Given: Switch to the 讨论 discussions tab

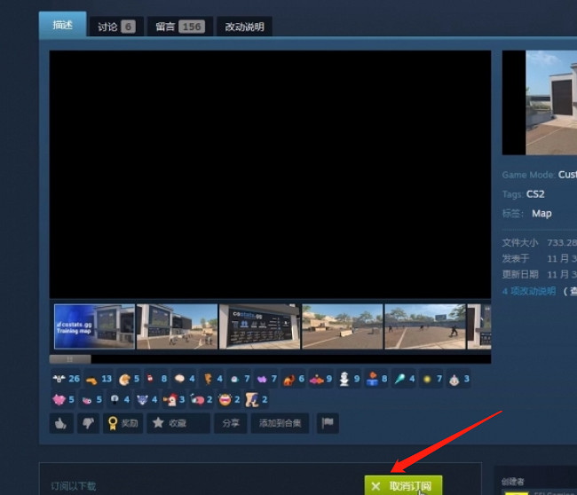Looking at the screenshot, I should point(115,27).
